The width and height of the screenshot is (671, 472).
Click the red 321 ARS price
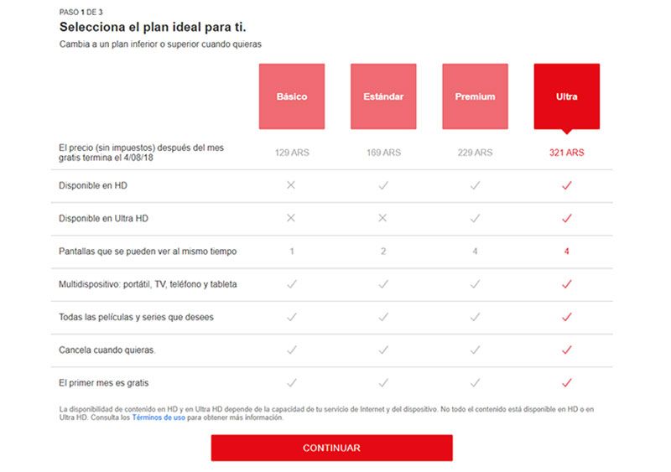pos(566,153)
